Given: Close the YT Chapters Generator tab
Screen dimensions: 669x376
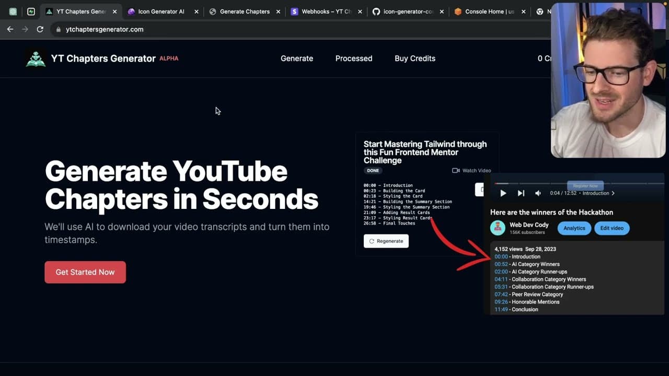Looking at the screenshot, I should coord(114,11).
